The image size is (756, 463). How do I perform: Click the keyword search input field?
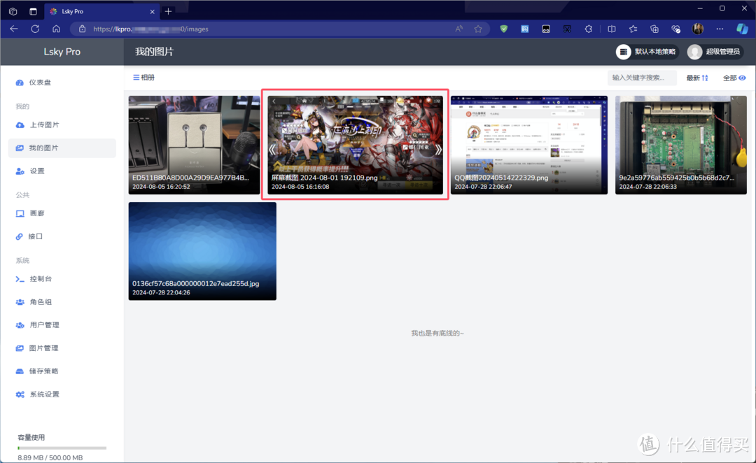coord(642,78)
